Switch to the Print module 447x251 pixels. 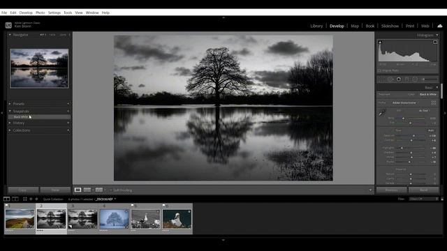[x=410, y=26]
